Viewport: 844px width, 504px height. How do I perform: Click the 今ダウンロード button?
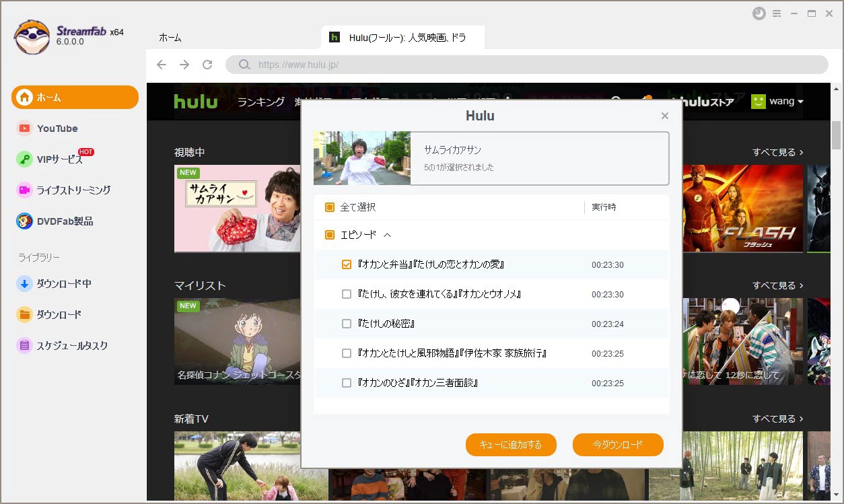tap(618, 445)
